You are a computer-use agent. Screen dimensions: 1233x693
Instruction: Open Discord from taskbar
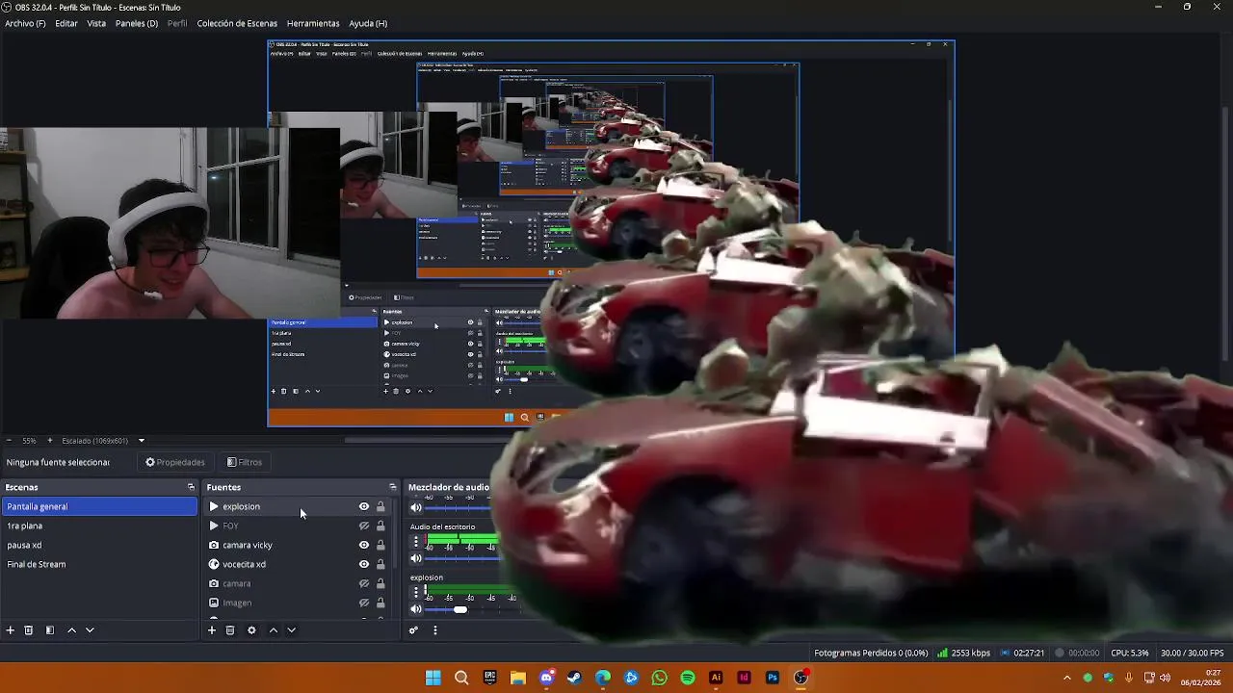[x=546, y=678]
